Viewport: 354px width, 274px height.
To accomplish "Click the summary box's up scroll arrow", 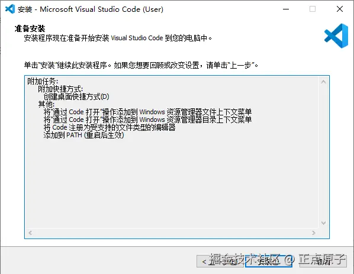I will click(x=323, y=82).
